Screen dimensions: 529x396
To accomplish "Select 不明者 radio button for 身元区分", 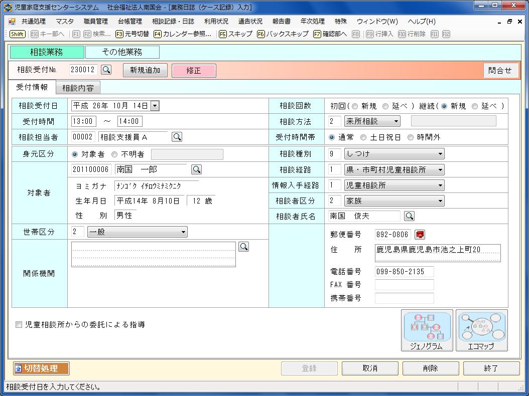I will pos(114,154).
